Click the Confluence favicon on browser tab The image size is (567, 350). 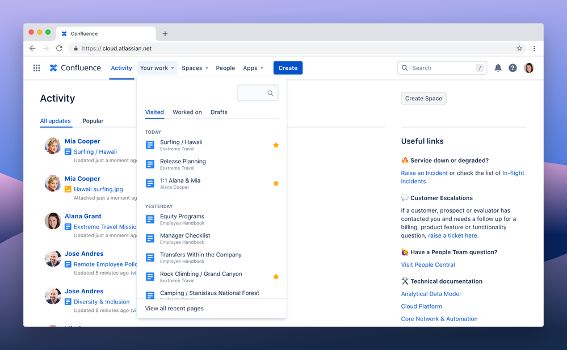tap(64, 33)
